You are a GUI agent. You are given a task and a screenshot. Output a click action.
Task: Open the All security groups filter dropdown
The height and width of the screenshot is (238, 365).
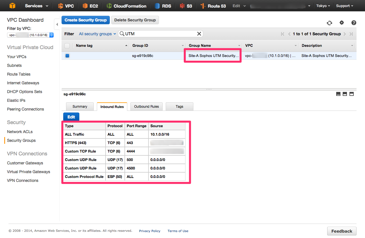tap(97, 34)
